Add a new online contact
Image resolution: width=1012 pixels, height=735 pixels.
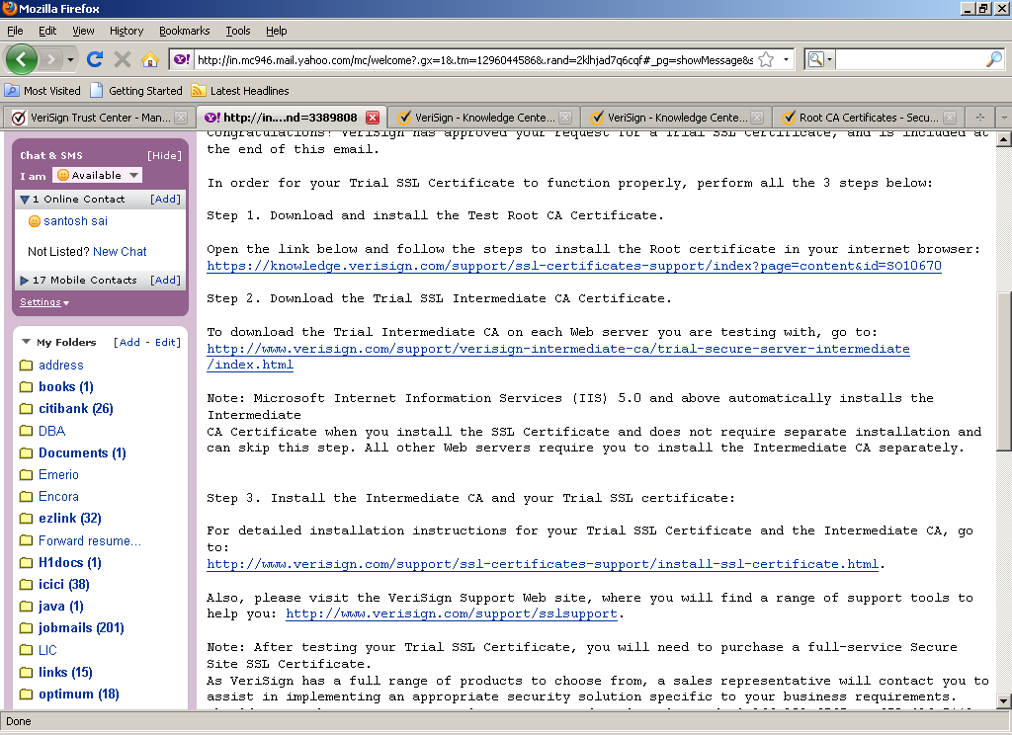pos(165,199)
